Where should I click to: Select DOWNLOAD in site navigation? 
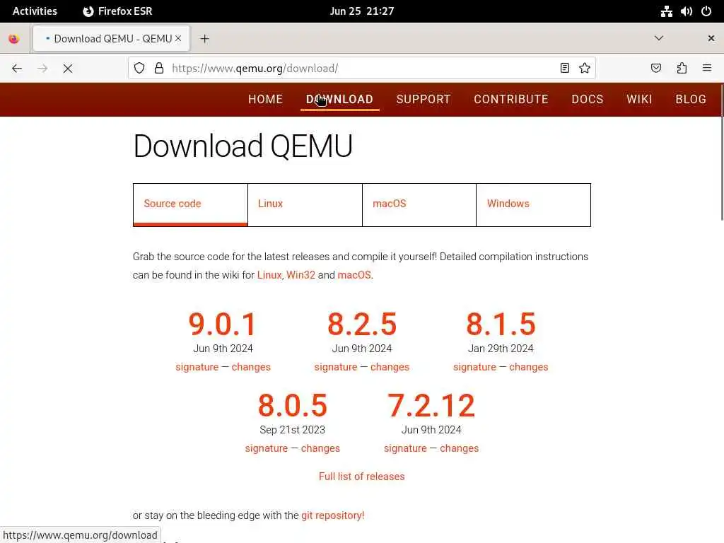click(x=339, y=99)
